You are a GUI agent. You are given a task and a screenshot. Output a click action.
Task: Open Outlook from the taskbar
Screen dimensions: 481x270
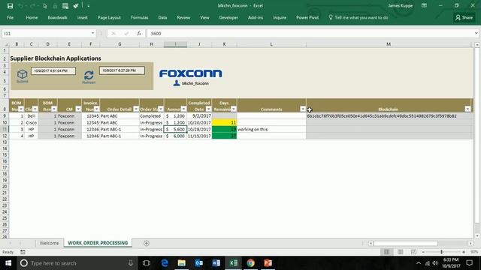[198, 263]
